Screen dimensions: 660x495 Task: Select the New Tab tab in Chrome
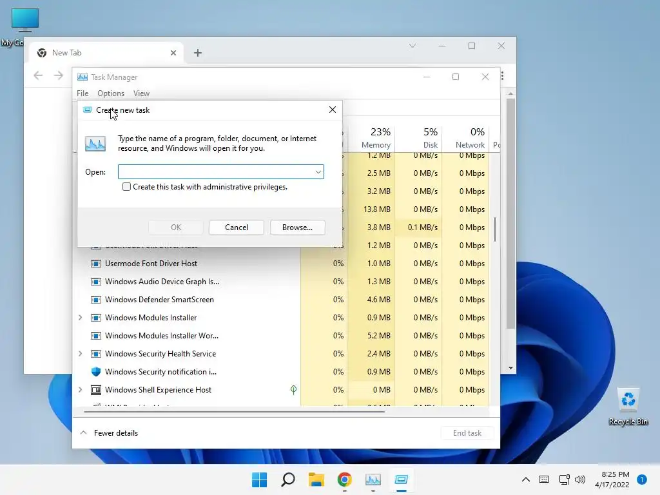tap(106, 53)
